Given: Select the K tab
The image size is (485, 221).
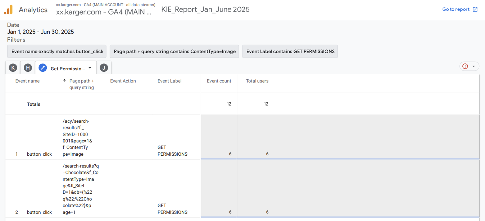Looking at the screenshot, I should coord(13,67).
